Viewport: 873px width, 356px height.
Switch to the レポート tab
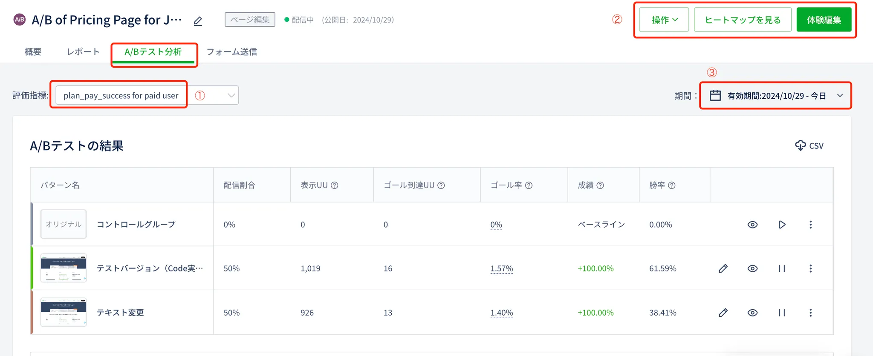[83, 52]
